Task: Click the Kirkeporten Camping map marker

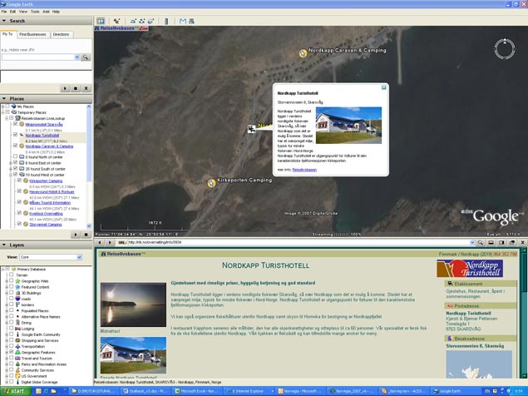Action: [x=211, y=183]
